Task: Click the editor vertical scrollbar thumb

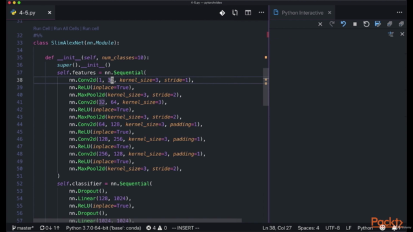Action: coord(266,87)
